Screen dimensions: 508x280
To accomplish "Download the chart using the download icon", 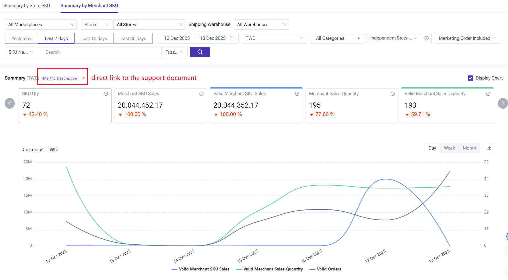I will (489, 148).
